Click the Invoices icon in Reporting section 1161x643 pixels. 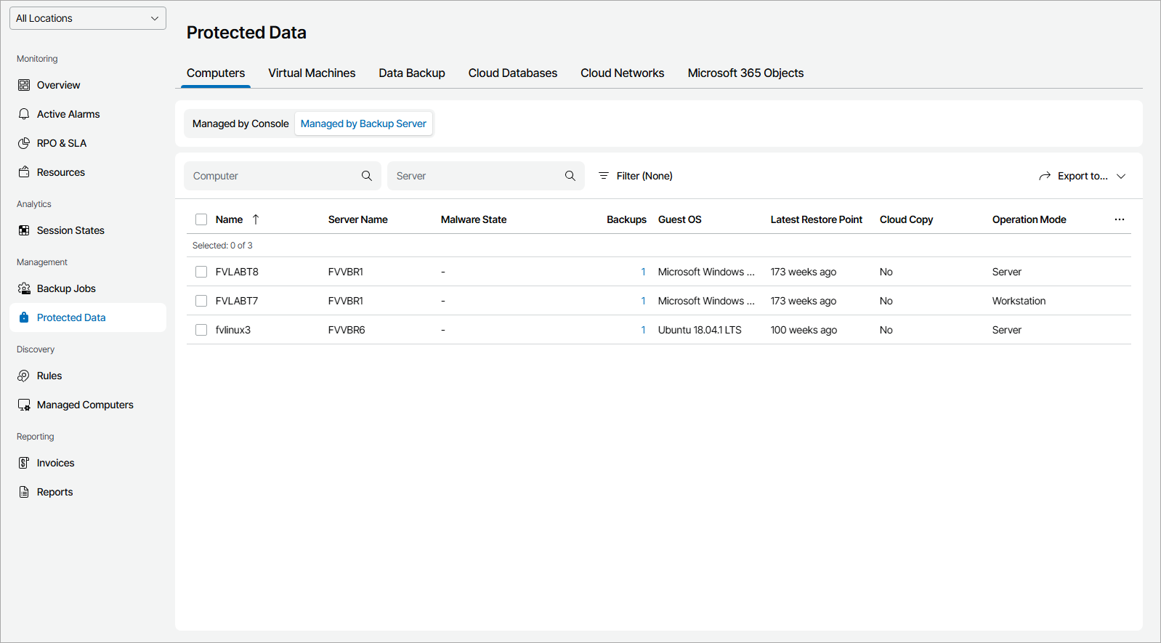pyautogui.click(x=24, y=463)
